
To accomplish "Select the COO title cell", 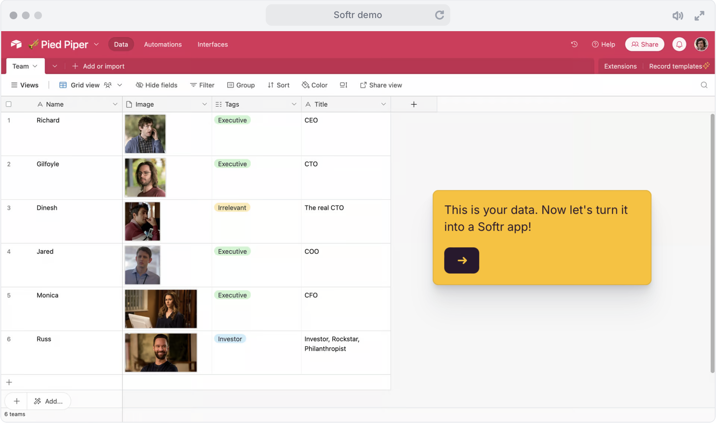I will coord(346,265).
